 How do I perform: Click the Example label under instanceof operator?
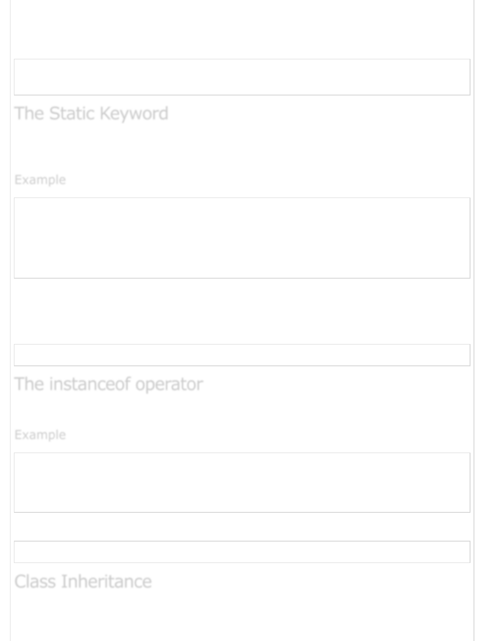(40, 435)
